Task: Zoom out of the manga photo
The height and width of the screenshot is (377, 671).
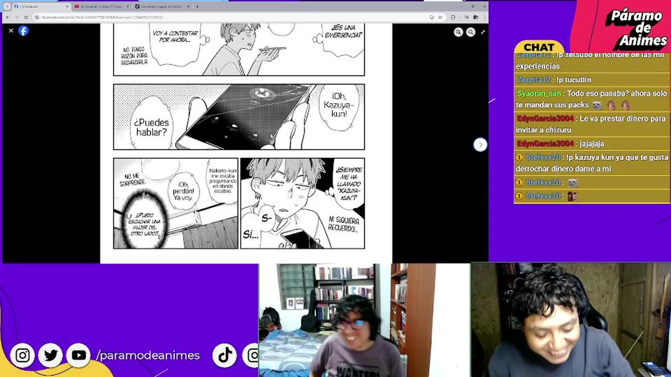Action: 471,32
